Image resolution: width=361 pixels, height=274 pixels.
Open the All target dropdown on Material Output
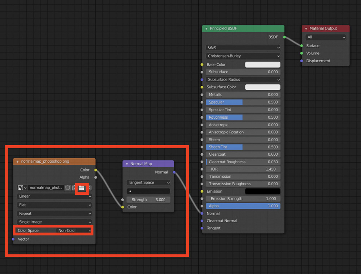(x=326, y=37)
